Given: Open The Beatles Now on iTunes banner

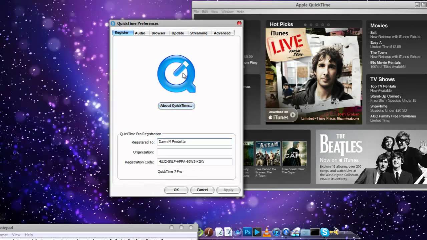Looking at the screenshot, I should tap(371, 157).
